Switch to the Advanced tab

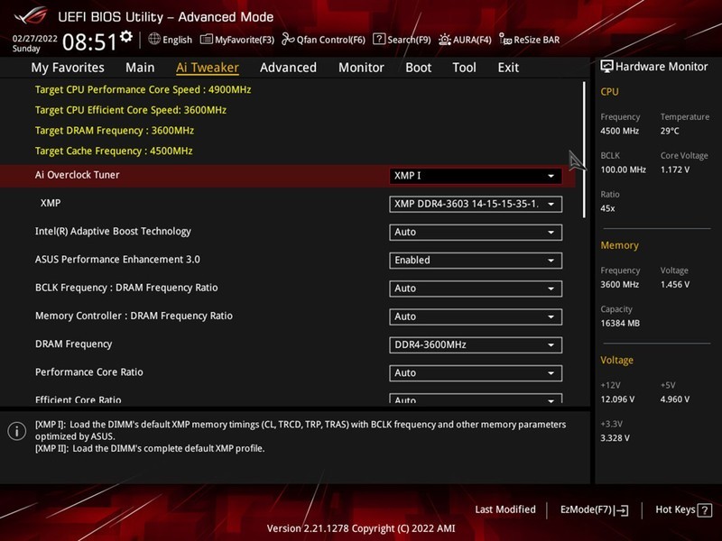tap(288, 68)
